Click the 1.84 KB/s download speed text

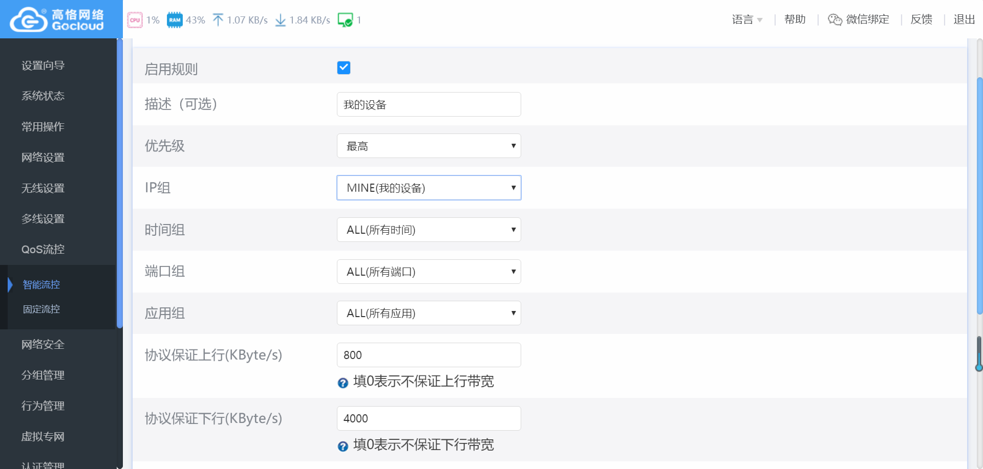tap(310, 20)
